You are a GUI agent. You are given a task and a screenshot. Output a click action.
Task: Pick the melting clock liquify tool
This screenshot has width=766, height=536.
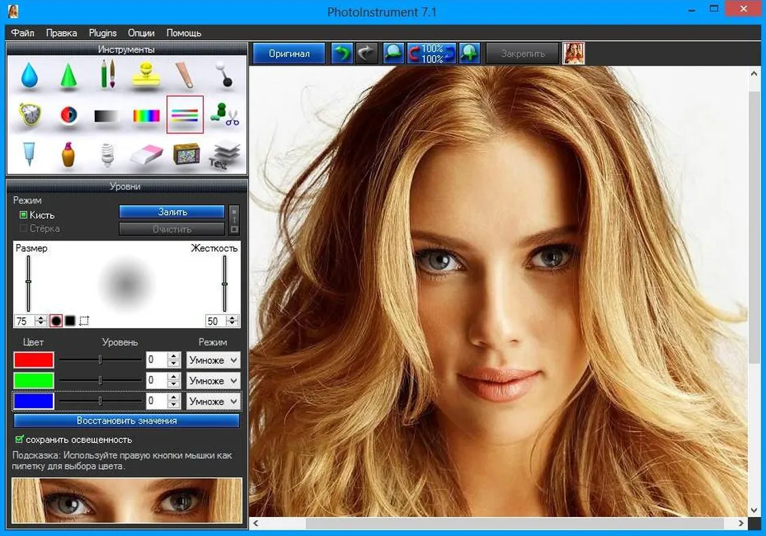coord(29,115)
